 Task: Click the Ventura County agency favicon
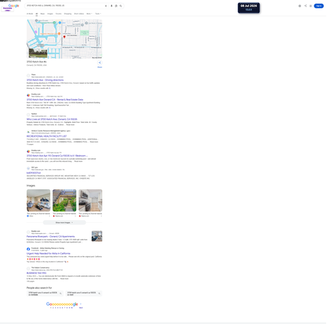click(x=28, y=132)
